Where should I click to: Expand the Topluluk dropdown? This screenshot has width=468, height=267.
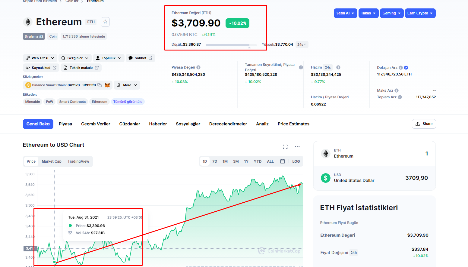click(109, 58)
